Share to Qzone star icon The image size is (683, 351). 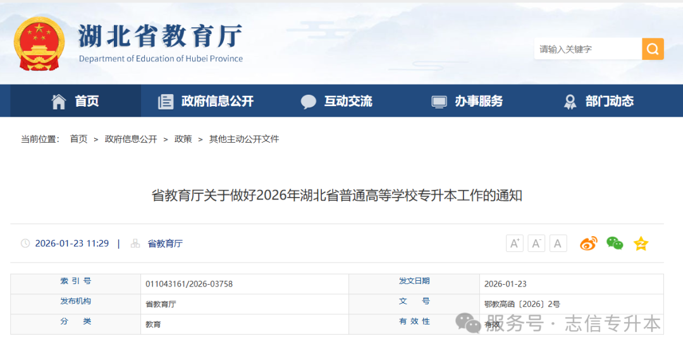[641, 243]
